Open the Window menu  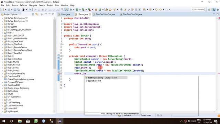[x=64, y=6]
